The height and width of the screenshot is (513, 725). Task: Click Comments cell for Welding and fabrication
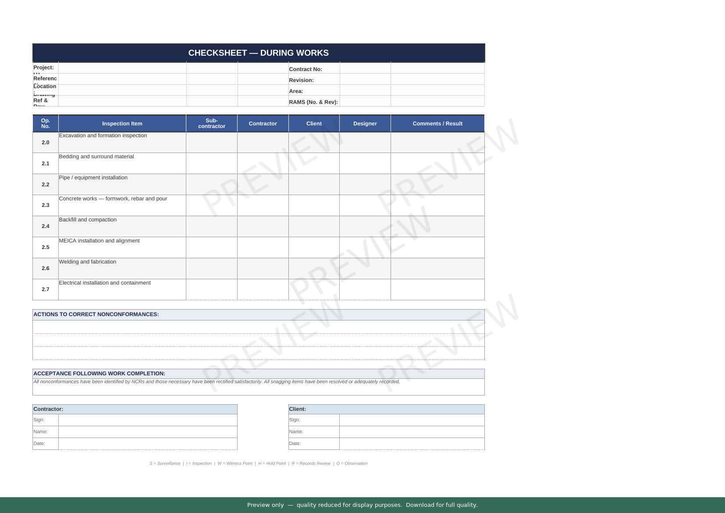pos(437,268)
